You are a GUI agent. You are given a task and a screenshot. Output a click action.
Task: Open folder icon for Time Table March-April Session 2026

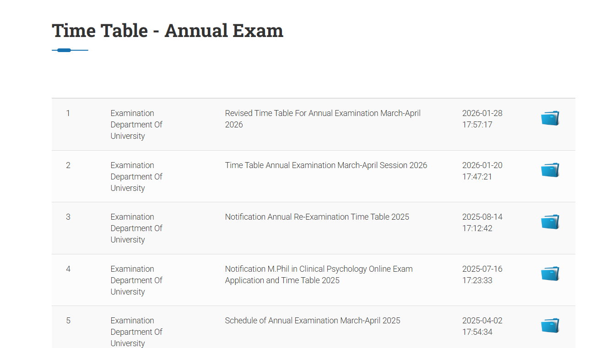[x=550, y=169]
